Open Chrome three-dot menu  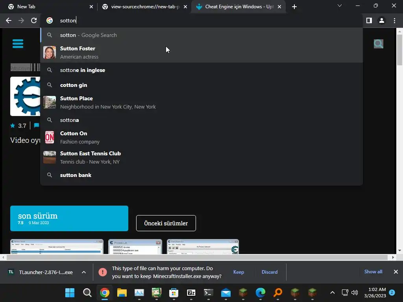coord(394,20)
